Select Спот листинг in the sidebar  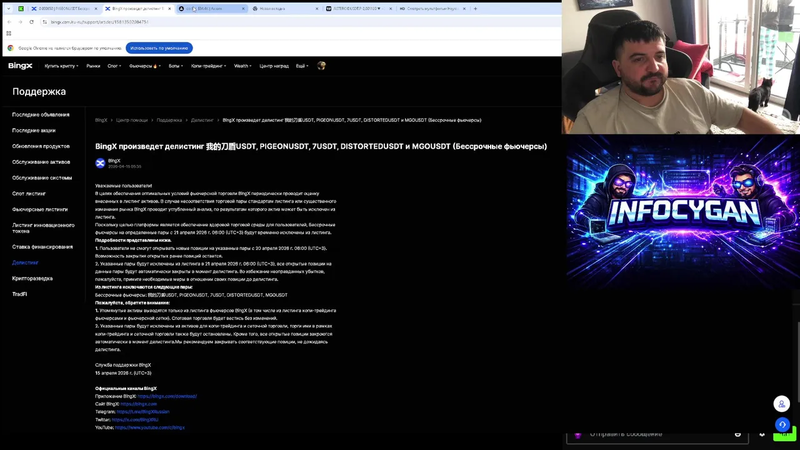pos(29,194)
